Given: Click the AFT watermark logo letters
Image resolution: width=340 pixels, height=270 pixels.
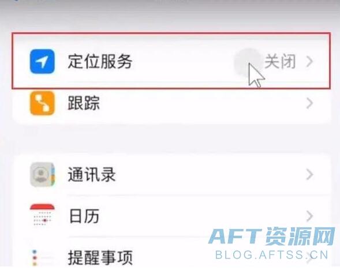Looking at the screenshot, I should pyautogui.click(x=235, y=236).
